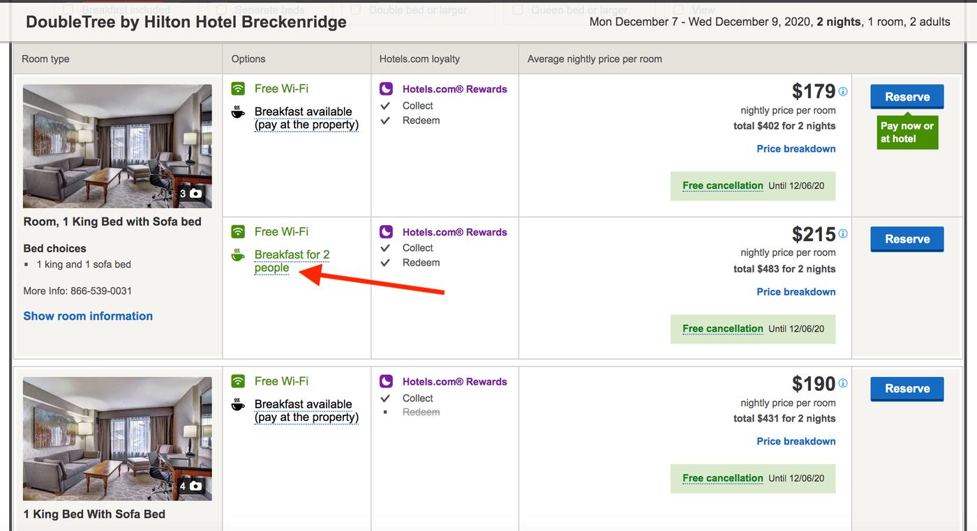Screen dimensions: 977x531
Task: Click Hotels.com Rewards moon icon in first row
Action: click(386, 89)
